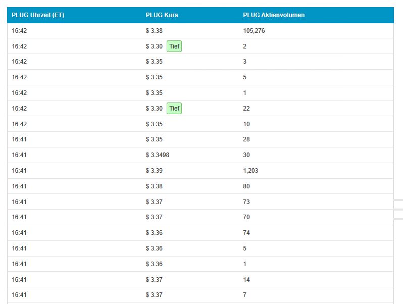Click the time 16:41 in the $ 3.3498 row
The width and height of the screenshot is (403, 304).
pyautogui.click(x=19, y=155)
